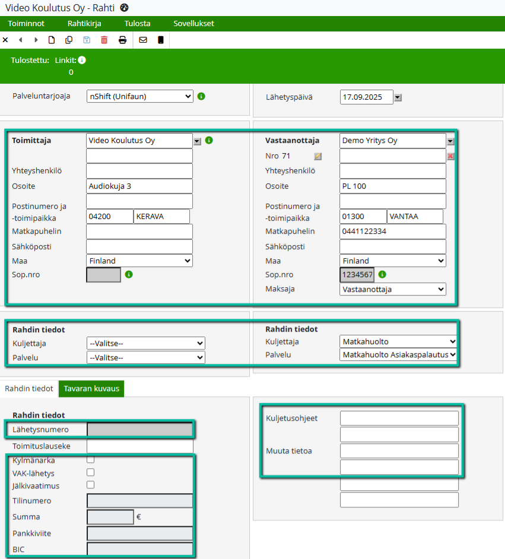Check the Jälkivaatimus checkbox

[91, 485]
